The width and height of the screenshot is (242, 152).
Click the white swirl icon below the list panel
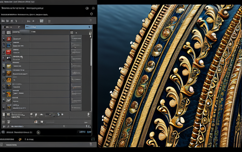(x=39, y=132)
